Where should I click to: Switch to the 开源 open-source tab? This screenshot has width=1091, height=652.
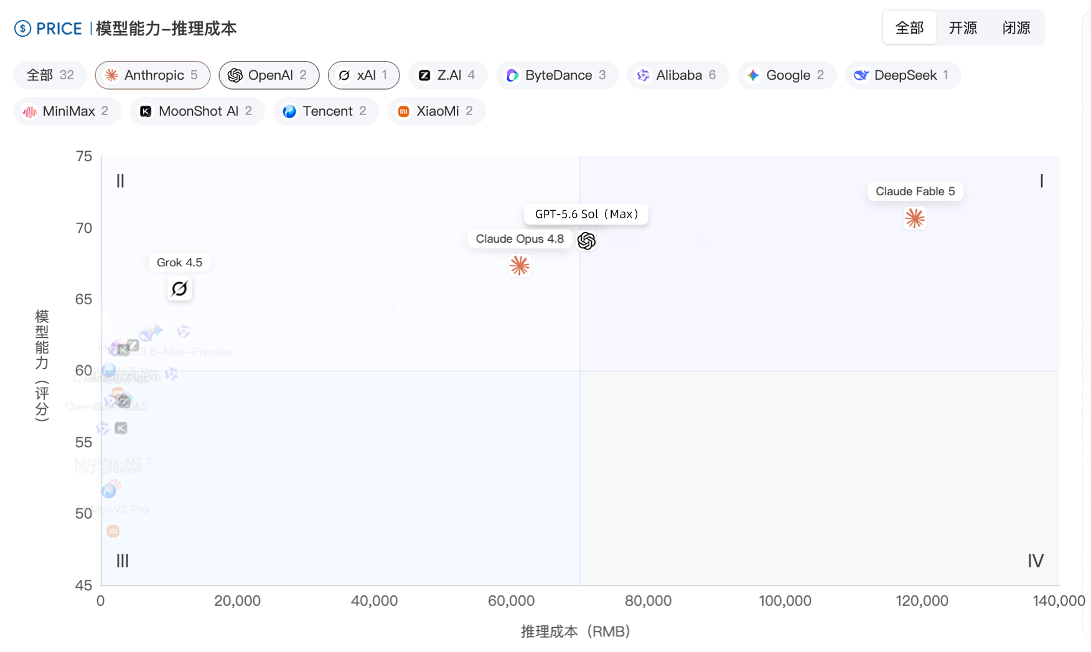point(963,28)
